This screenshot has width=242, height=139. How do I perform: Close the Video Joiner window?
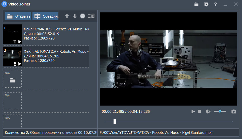[236, 4]
